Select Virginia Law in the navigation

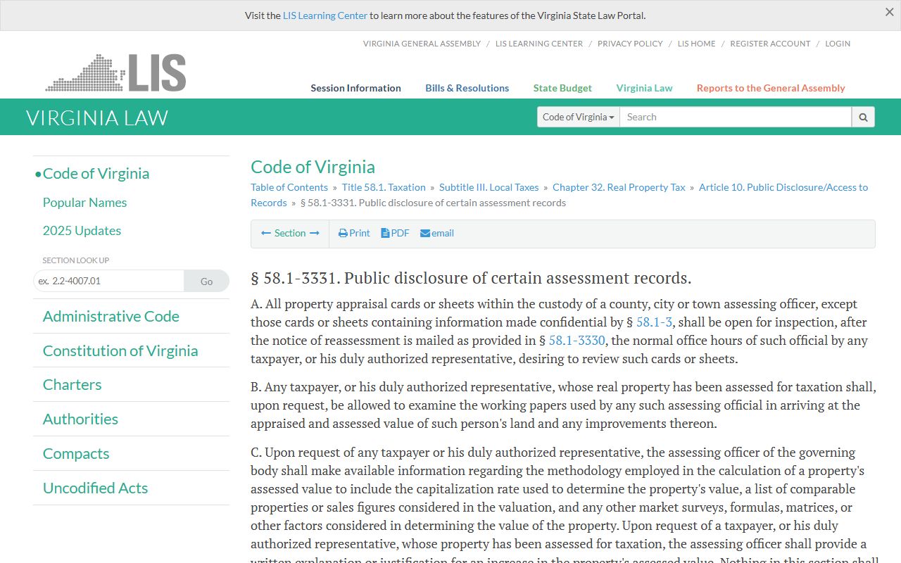[x=644, y=88]
